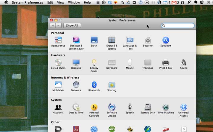
Task: Open Software Update preferences
Action: click(112, 108)
